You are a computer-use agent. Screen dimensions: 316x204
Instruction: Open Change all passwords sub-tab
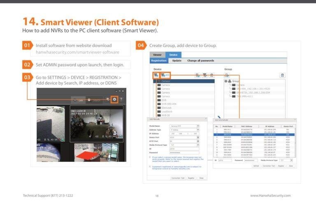[200, 60]
